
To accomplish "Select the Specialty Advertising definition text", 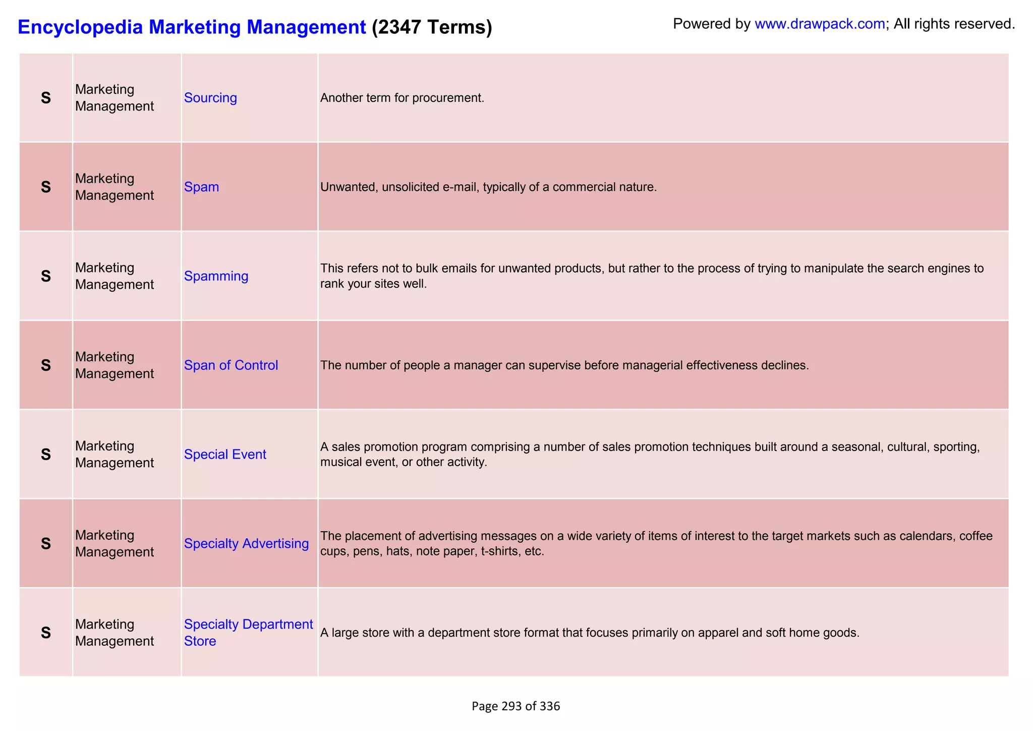I will [x=656, y=543].
